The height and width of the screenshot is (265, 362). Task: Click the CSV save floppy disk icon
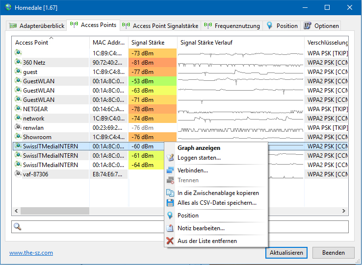point(170,203)
